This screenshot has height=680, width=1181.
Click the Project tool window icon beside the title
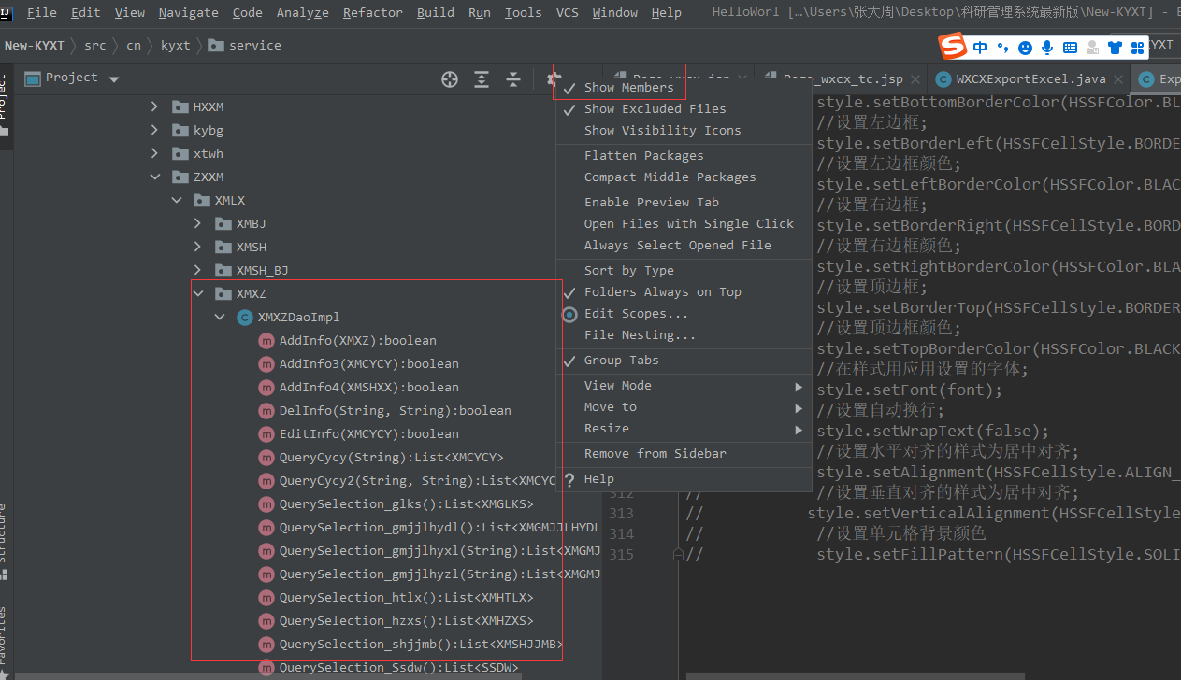[x=32, y=78]
